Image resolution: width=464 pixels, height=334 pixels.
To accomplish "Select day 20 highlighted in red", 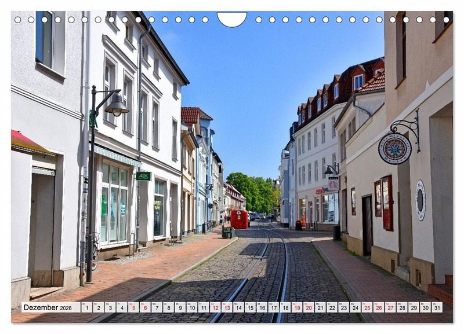I will 309,307.
